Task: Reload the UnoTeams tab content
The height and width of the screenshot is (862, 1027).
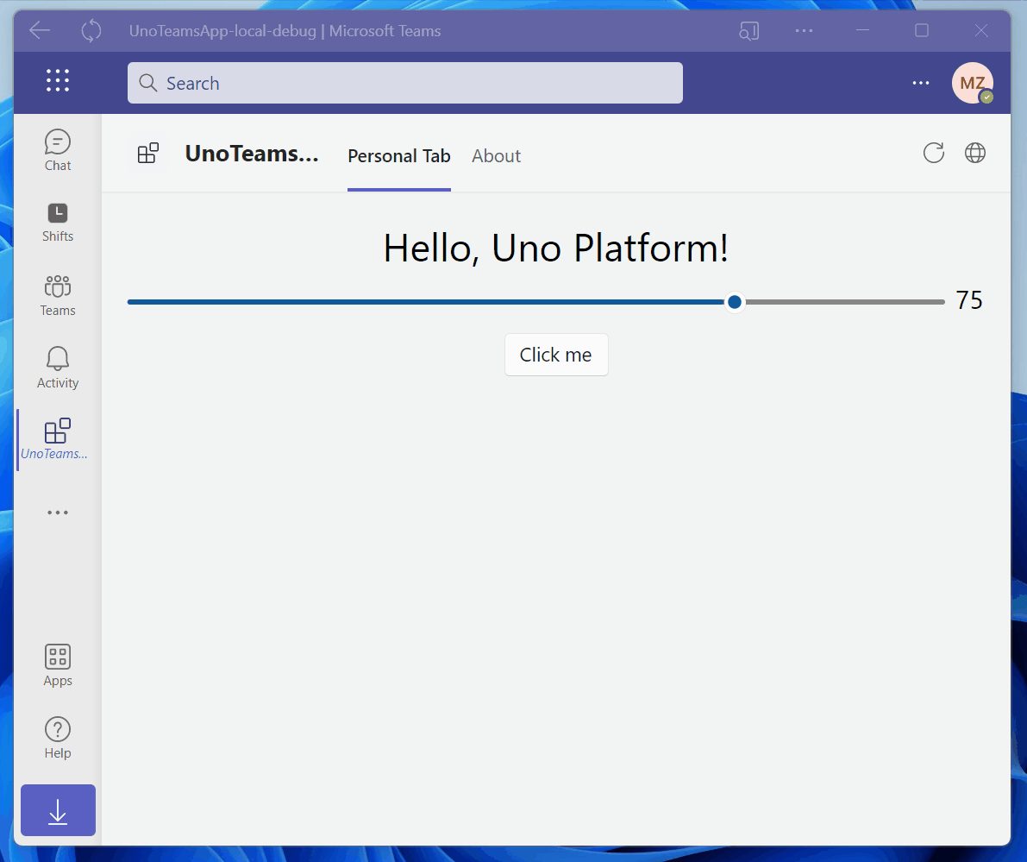Action: coord(934,153)
